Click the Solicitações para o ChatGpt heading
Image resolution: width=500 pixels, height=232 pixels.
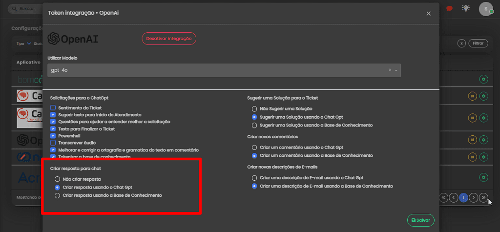tap(80, 98)
